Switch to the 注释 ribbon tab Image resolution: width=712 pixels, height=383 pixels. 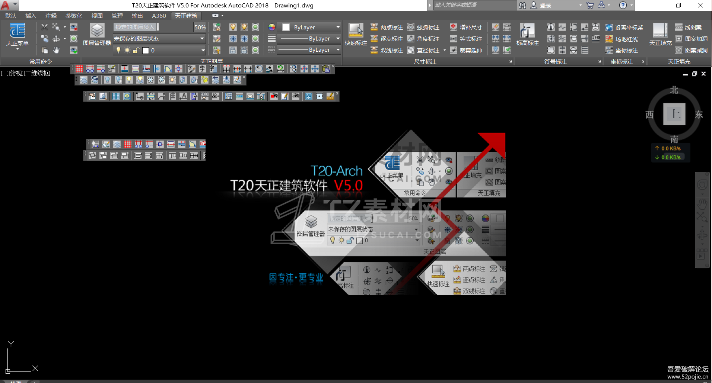tap(51, 16)
